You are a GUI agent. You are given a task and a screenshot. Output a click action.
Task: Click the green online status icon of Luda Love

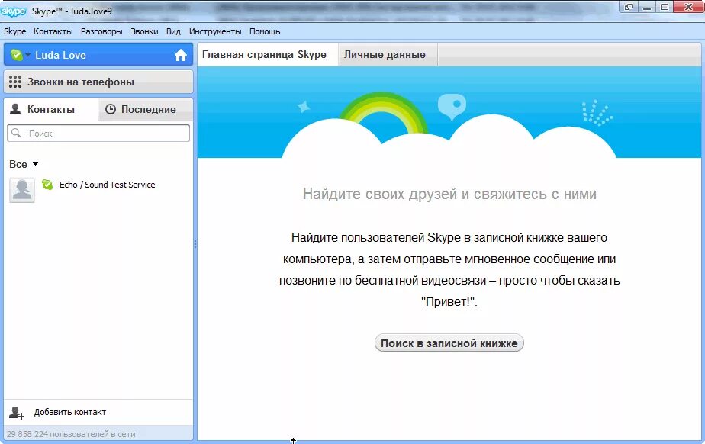16,55
